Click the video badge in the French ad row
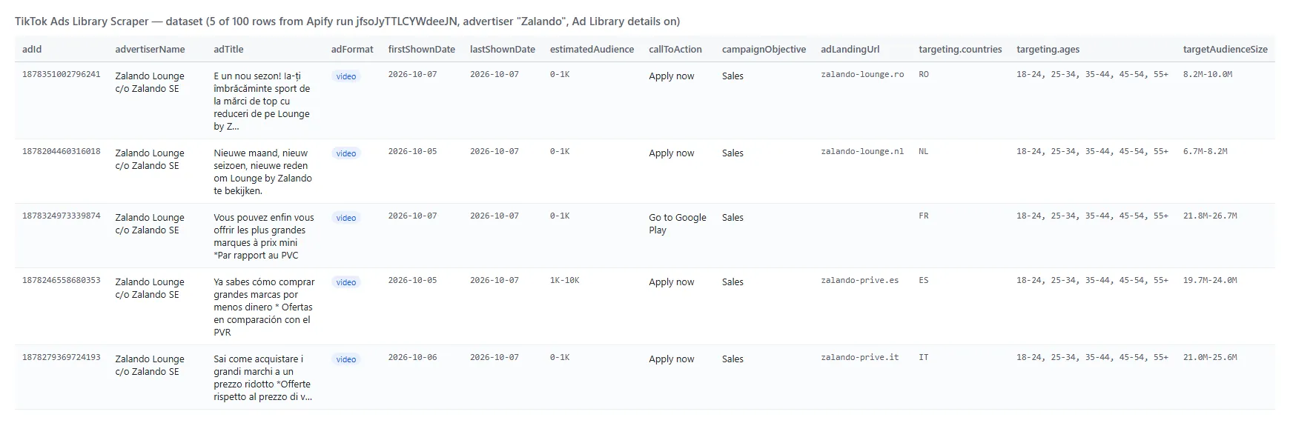1290x423 pixels. tap(346, 218)
